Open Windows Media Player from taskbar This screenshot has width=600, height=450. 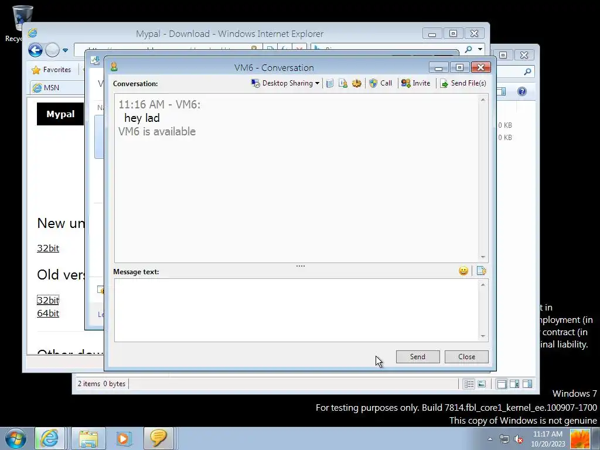(123, 438)
